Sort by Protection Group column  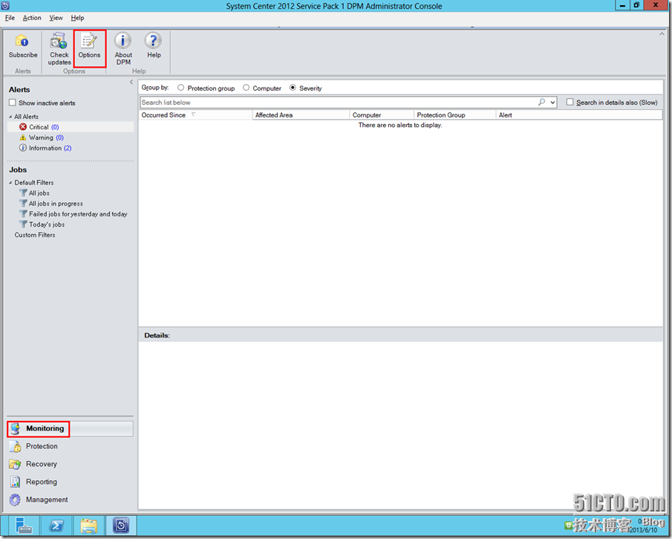pos(454,115)
